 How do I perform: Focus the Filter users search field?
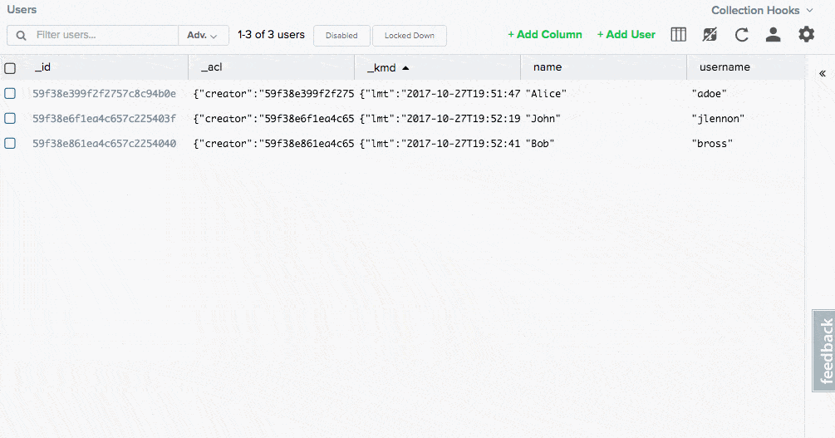(x=104, y=36)
